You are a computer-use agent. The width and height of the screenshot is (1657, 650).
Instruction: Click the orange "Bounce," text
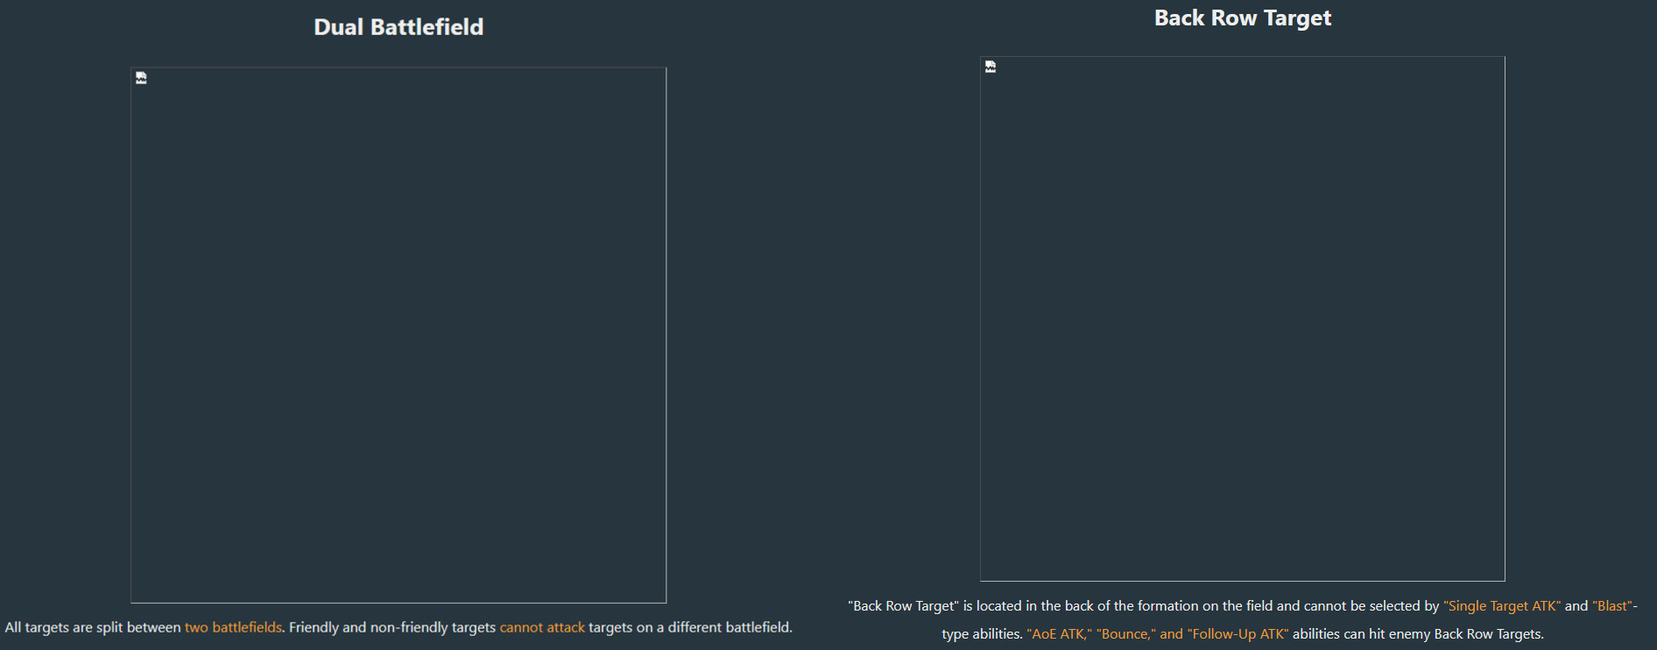coord(1126,634)
